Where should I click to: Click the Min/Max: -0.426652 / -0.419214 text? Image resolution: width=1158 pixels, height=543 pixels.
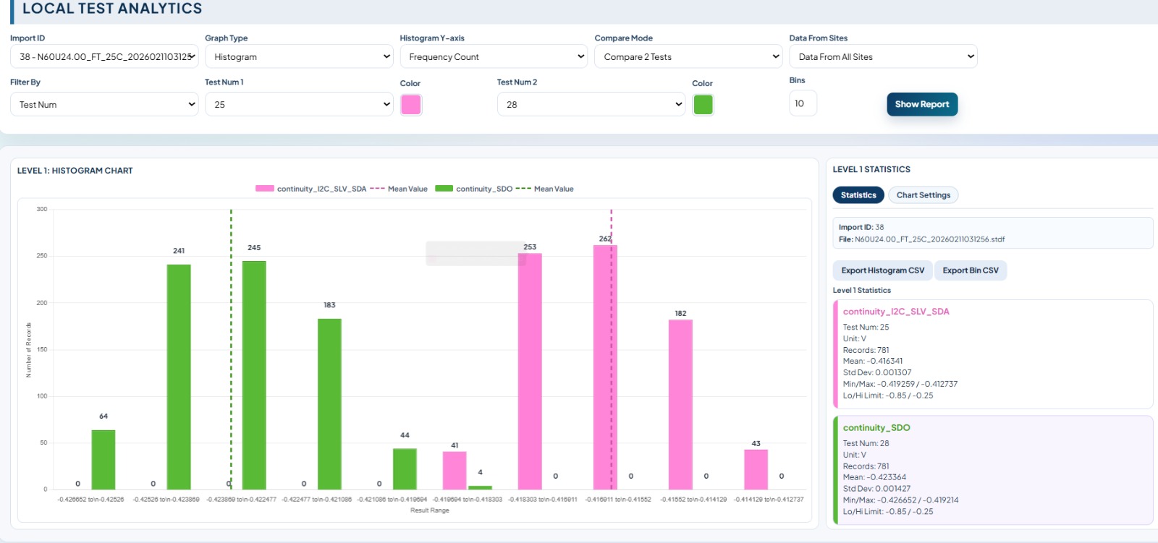pyautogui.click(x=900, y=500)
